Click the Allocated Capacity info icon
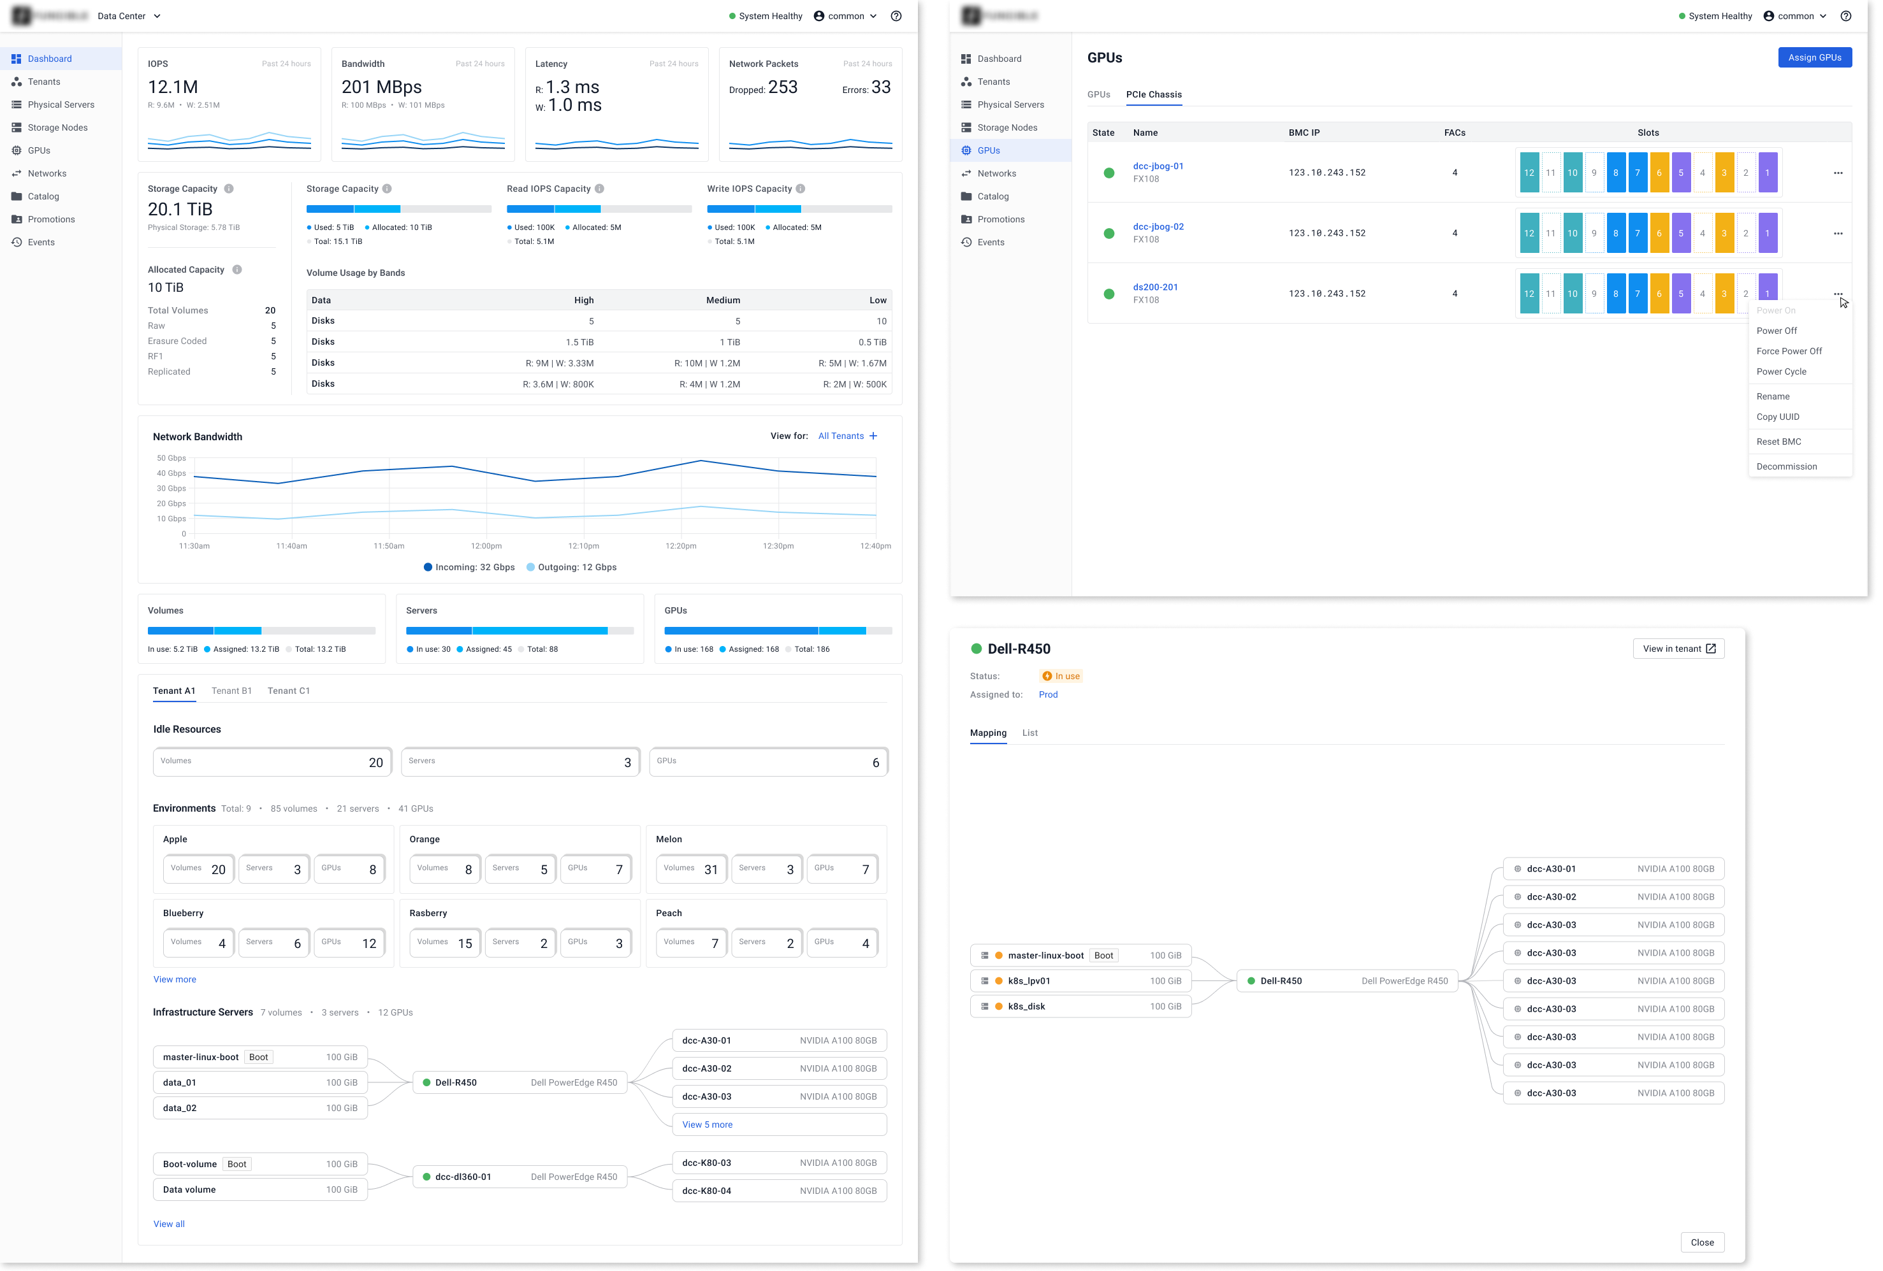The width and height of the screenshot is (1883, 1271). [x=236, y=269]
